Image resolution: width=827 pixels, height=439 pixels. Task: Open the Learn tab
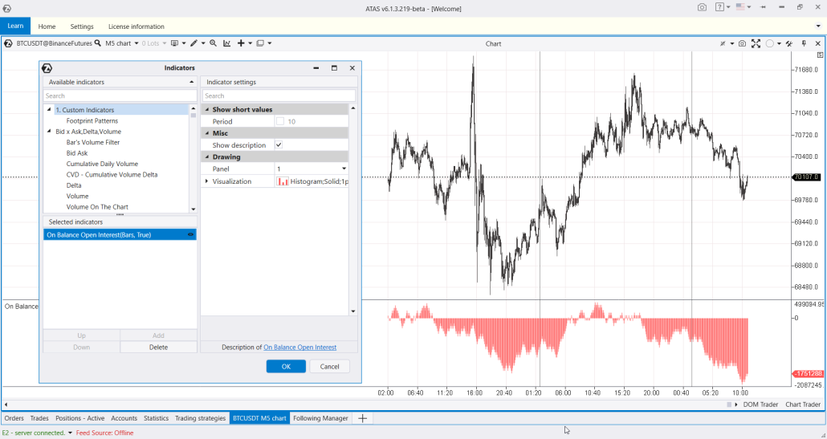tap(15, 26)
